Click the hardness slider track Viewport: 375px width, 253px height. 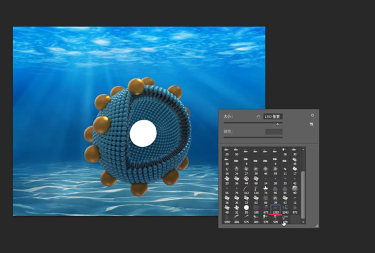(x=253, y=137)
